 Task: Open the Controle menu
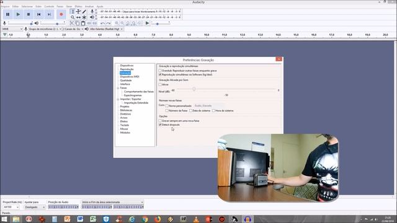point(49,6)
